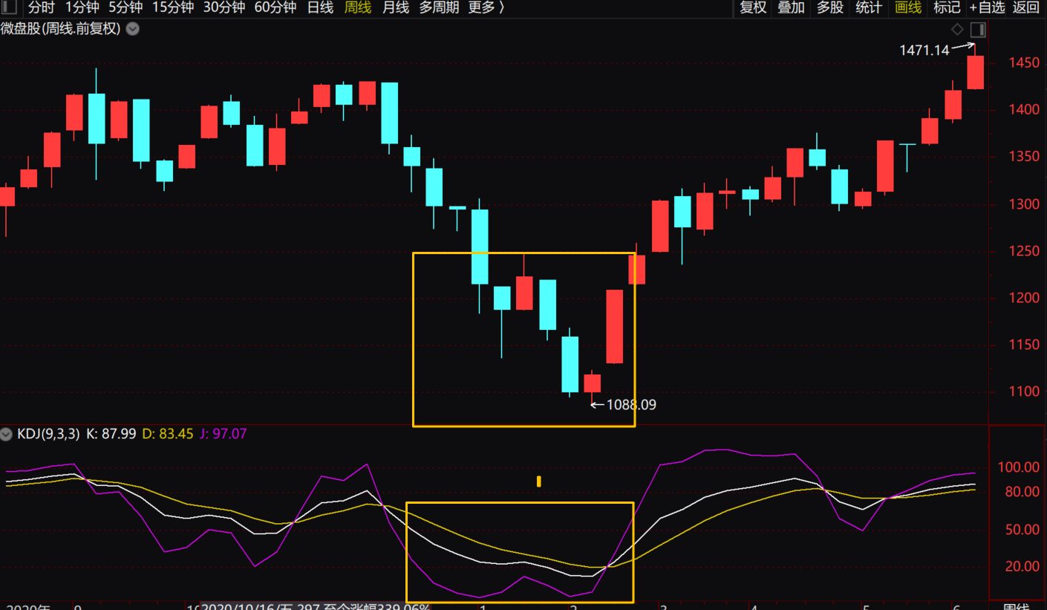Image resolution: width=1047 pixels, height=610 pixels.
Task: Click the J: 97.07 value
Action: coord(224,433)
